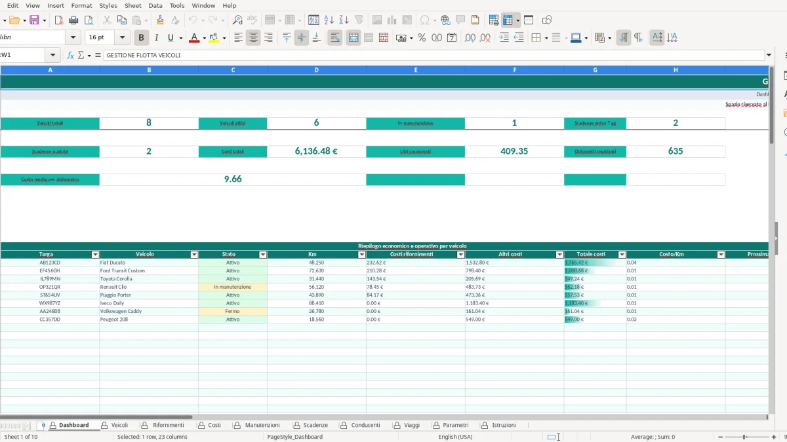Select column header D
787x442 pixels.
(x=317, y=69)
